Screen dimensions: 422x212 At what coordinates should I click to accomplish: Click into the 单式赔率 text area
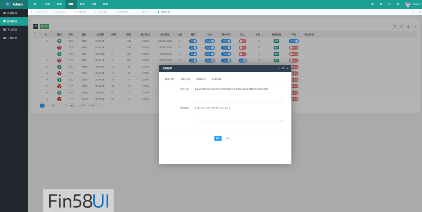click(x=237, y=113)
